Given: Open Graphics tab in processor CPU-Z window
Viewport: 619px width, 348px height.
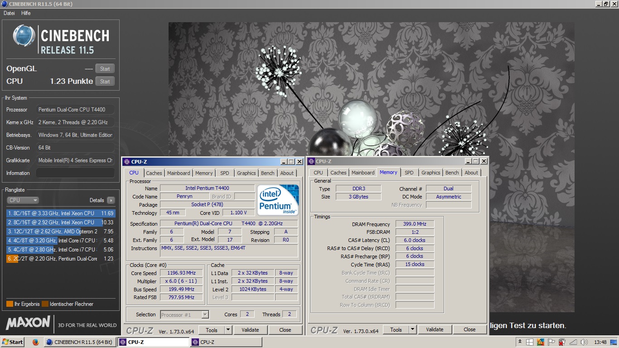Looking at the screenshot, I should tap(247, 173).
